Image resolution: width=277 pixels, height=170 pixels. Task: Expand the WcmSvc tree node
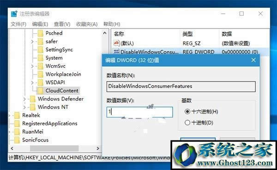(32, 66)
